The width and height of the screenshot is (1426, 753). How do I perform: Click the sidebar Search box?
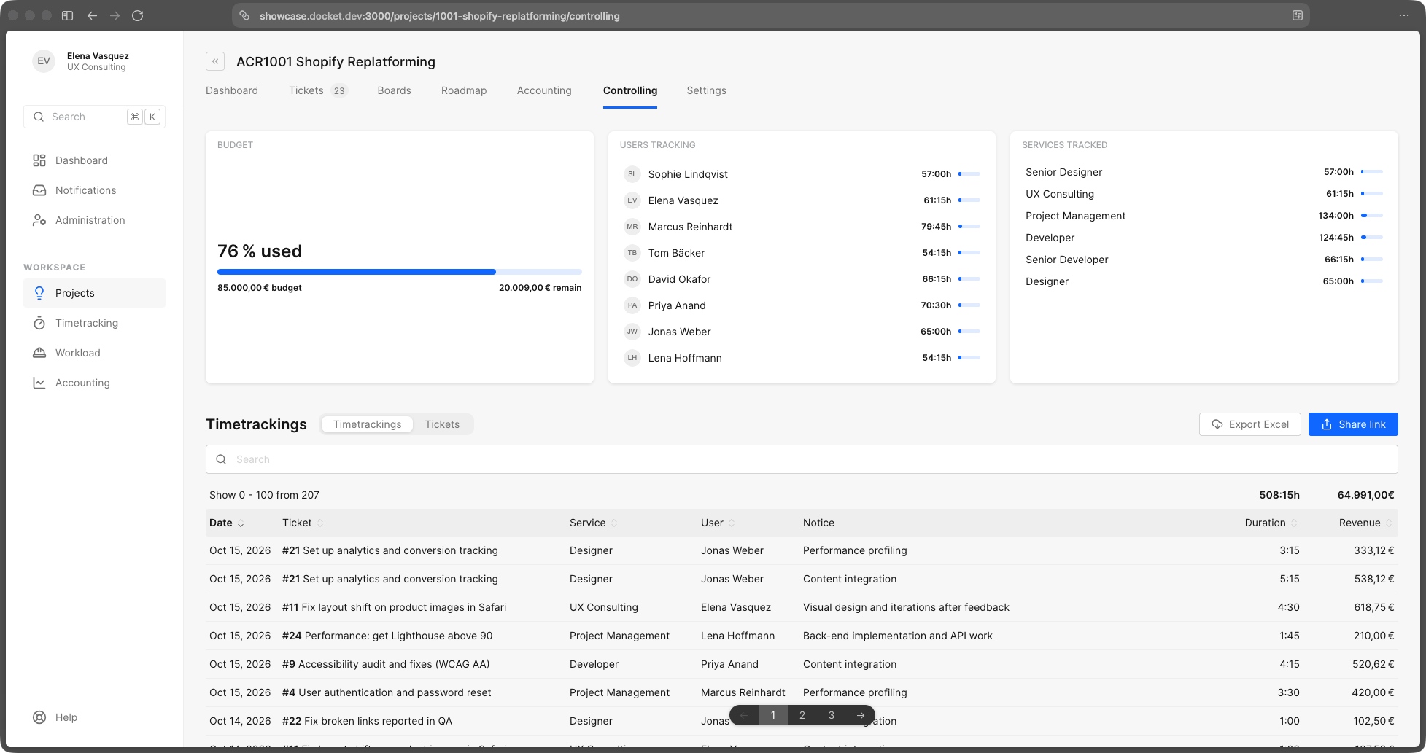[94, 117]
